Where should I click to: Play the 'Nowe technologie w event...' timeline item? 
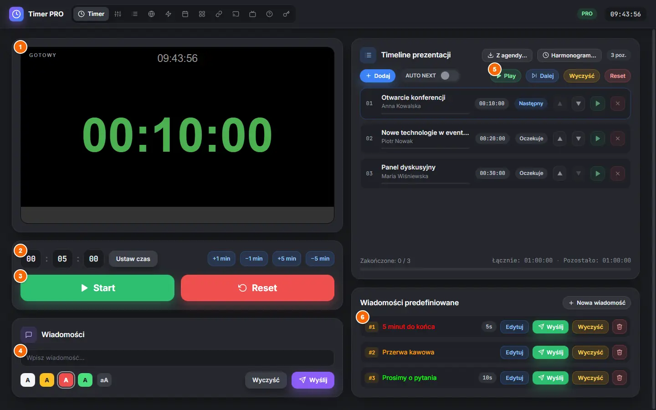coord(598,138)
